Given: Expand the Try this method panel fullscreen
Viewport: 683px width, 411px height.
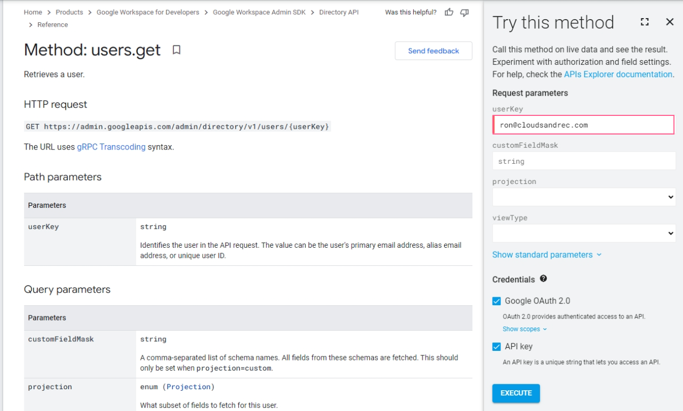Looking at the screenshot, I should coord(645,22).
